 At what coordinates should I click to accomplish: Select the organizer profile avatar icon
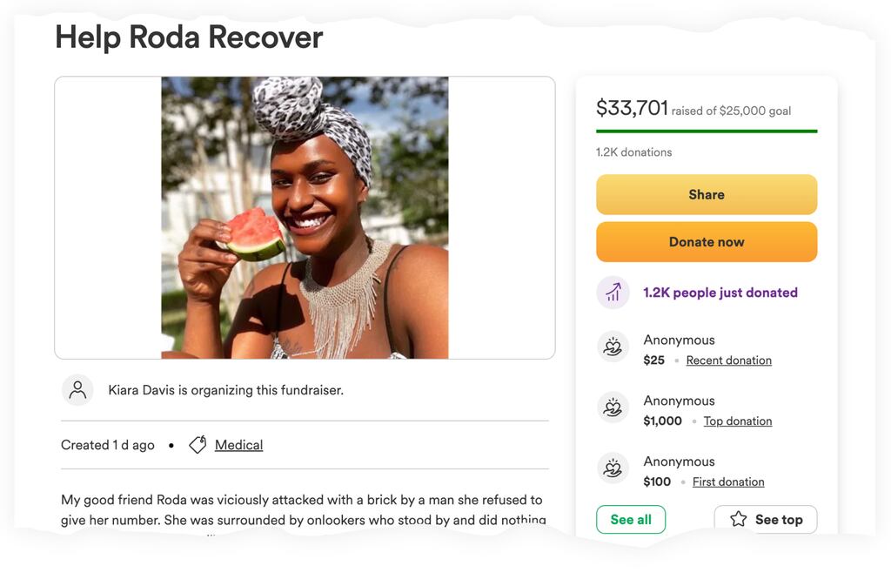click(x=77, y=389)
